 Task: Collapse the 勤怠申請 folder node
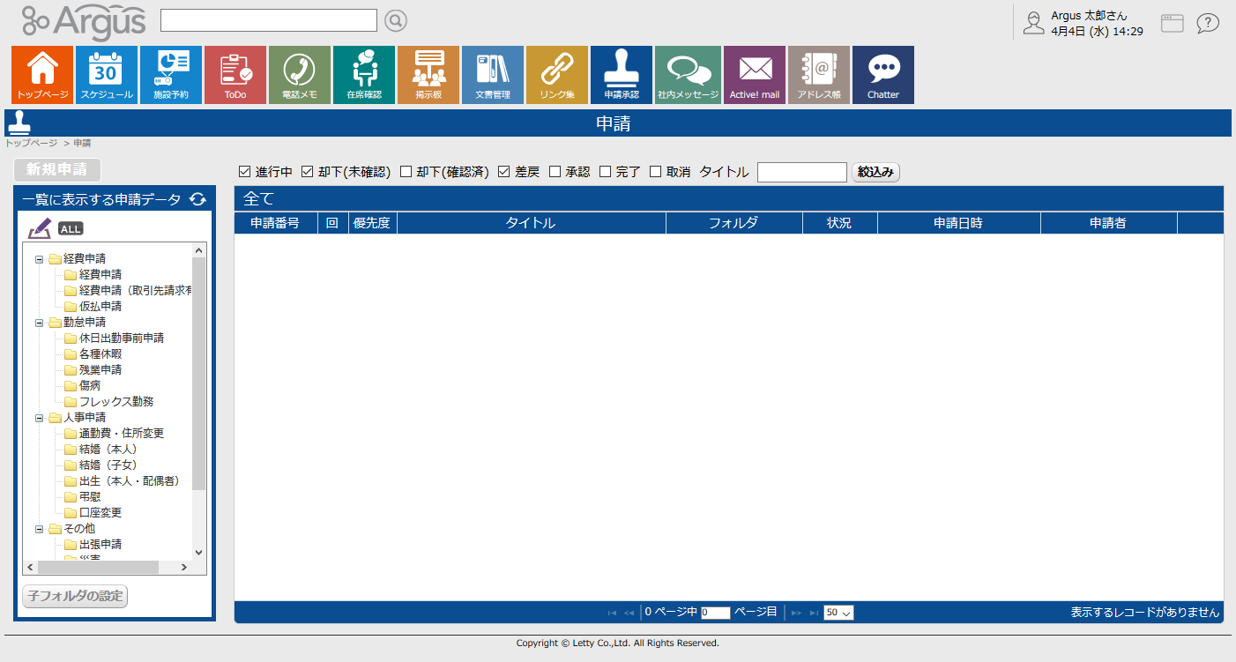pyautogui.click(x=40, y=323)
